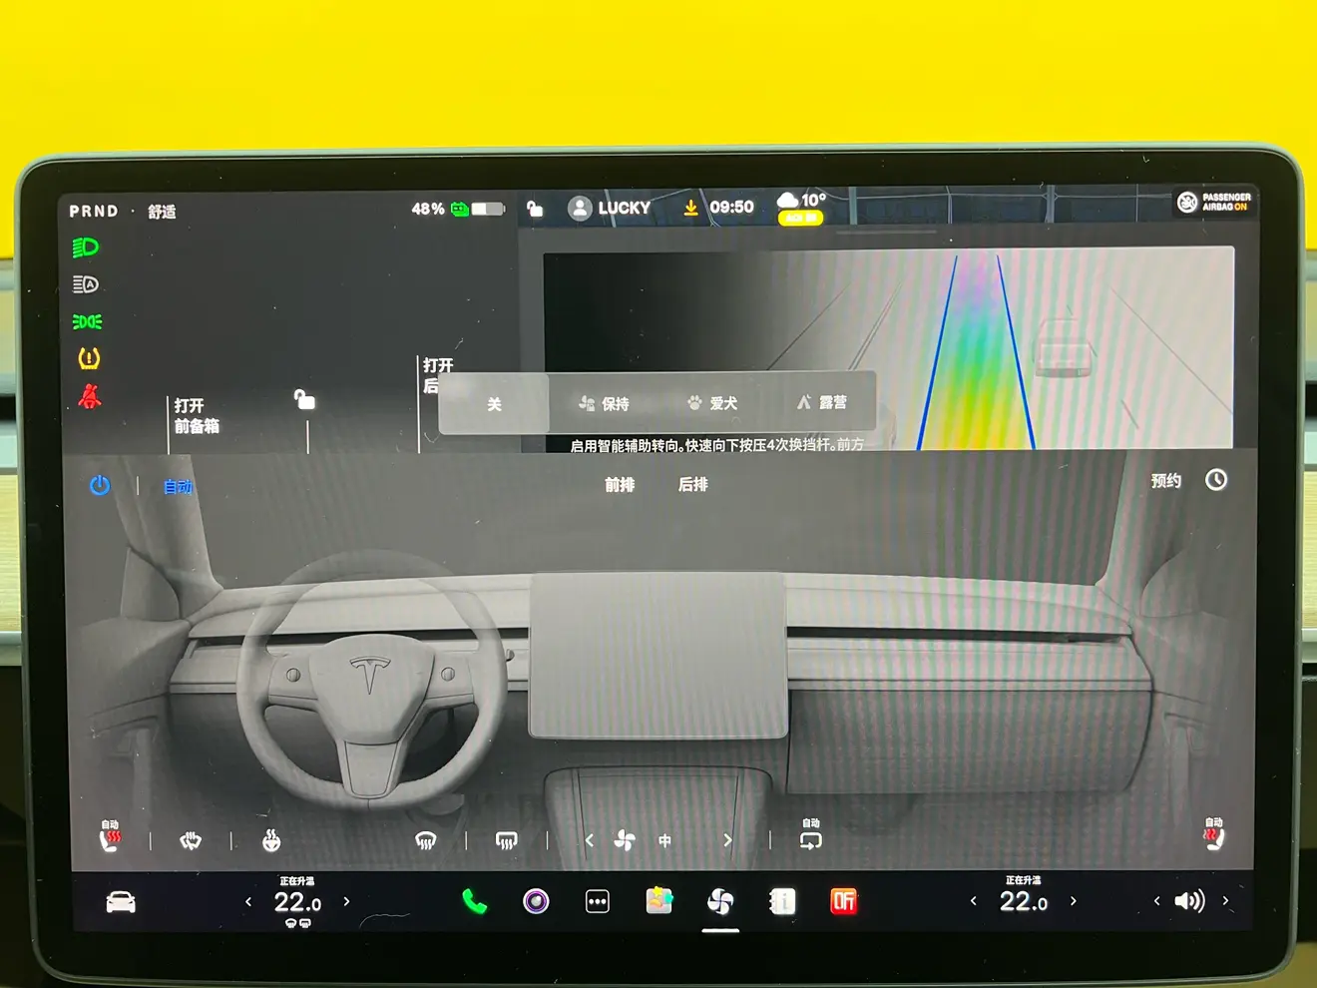Select 爱犬 dog mode option
Viewport: 1317px width, 988px height.
click(x=712, y=403)
